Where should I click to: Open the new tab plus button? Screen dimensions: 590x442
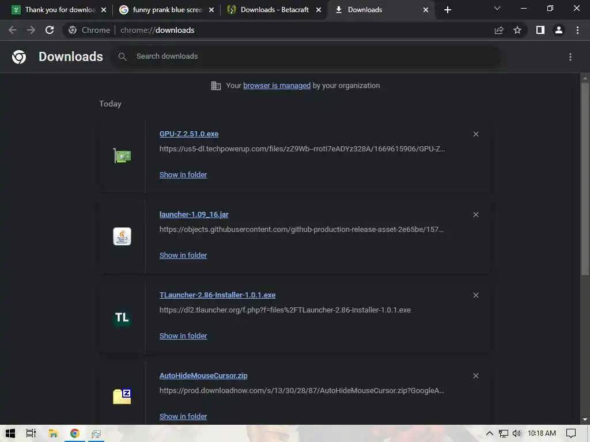tap(447, 10)
